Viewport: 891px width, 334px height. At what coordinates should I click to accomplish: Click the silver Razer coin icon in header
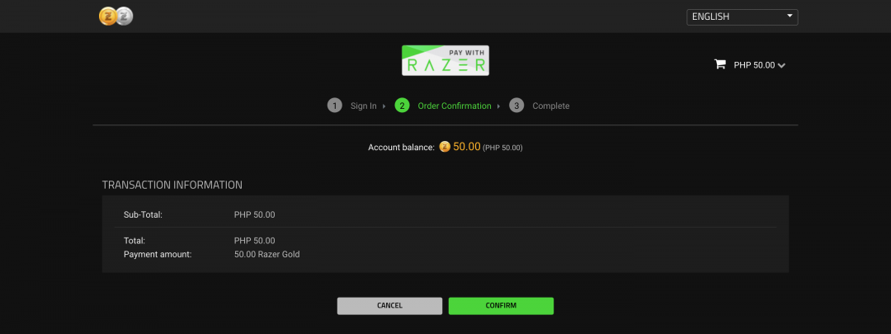click(125, 16)
